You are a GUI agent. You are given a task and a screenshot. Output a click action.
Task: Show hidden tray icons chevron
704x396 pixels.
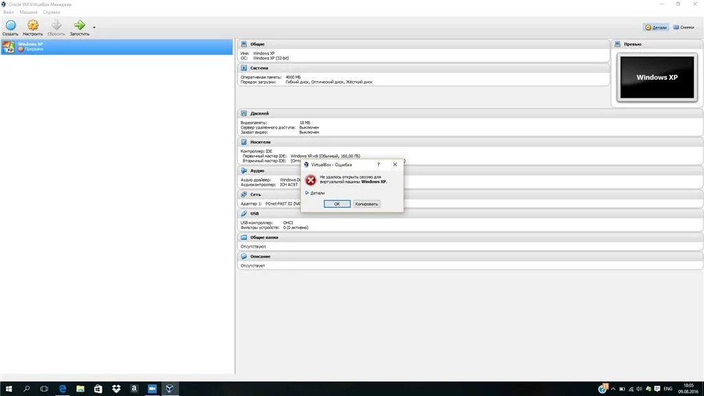pyautogui.click(x=613, y=389)
